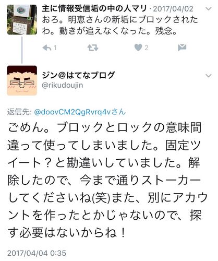Open options chevron on first tweet
The width and height of the screenshot is (218, 261).
[x=209, y=8]
